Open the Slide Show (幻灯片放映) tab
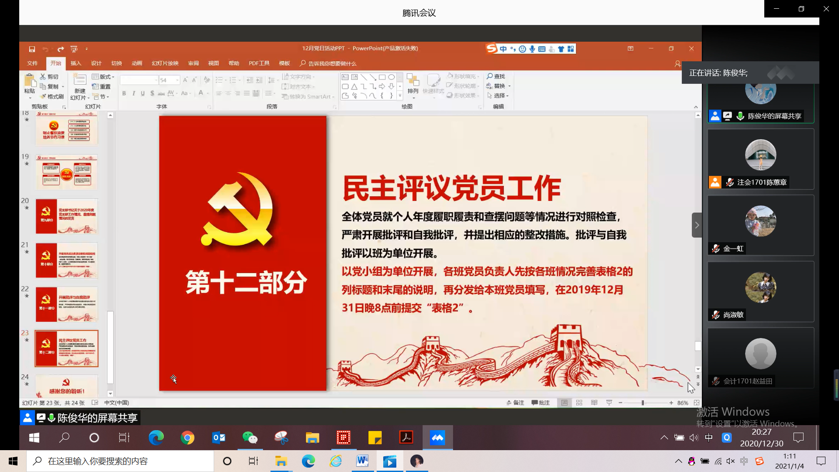The height and width of the screenshot is (472, 839). pyautogui.click(x=165, y=63)
